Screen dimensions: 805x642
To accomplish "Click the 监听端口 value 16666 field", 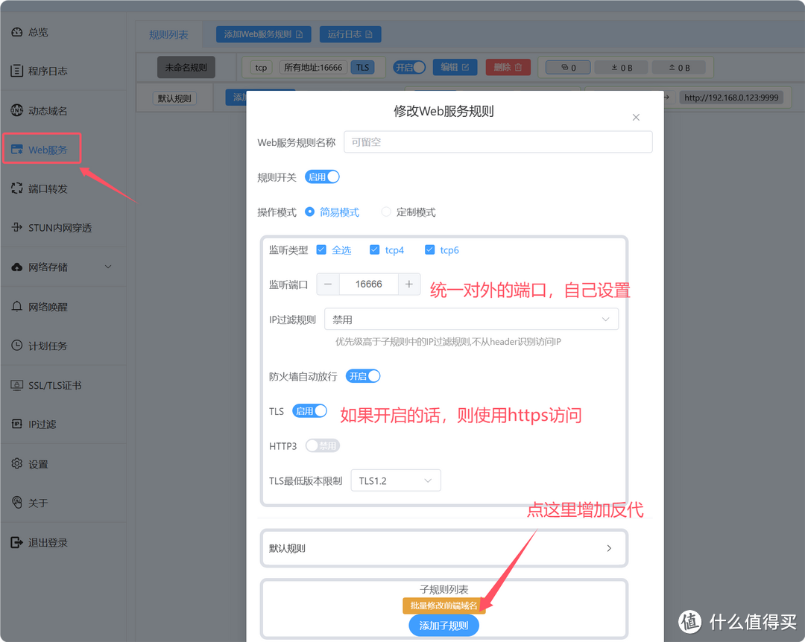I will pyautogui.click(x=369, y=285).
